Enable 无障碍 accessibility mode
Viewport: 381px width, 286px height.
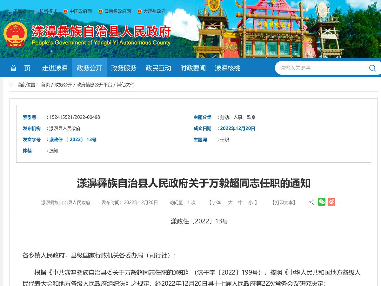20,11
